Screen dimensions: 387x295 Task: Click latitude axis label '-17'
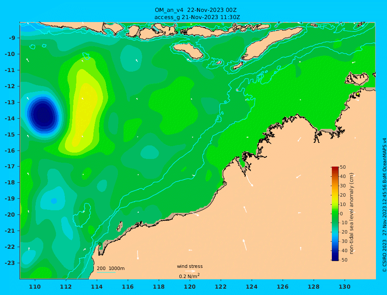(x=10, y=166)
